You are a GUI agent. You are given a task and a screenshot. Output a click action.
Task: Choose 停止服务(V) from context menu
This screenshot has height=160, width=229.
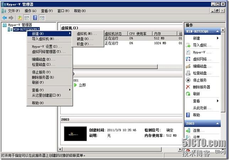pos(50,72)
